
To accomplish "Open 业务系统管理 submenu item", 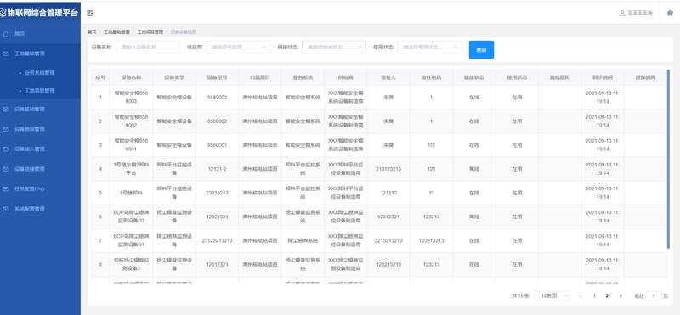I will tap(40, 73).
